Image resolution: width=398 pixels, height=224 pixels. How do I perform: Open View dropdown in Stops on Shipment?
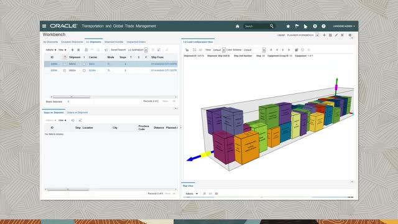coord(62,120)
